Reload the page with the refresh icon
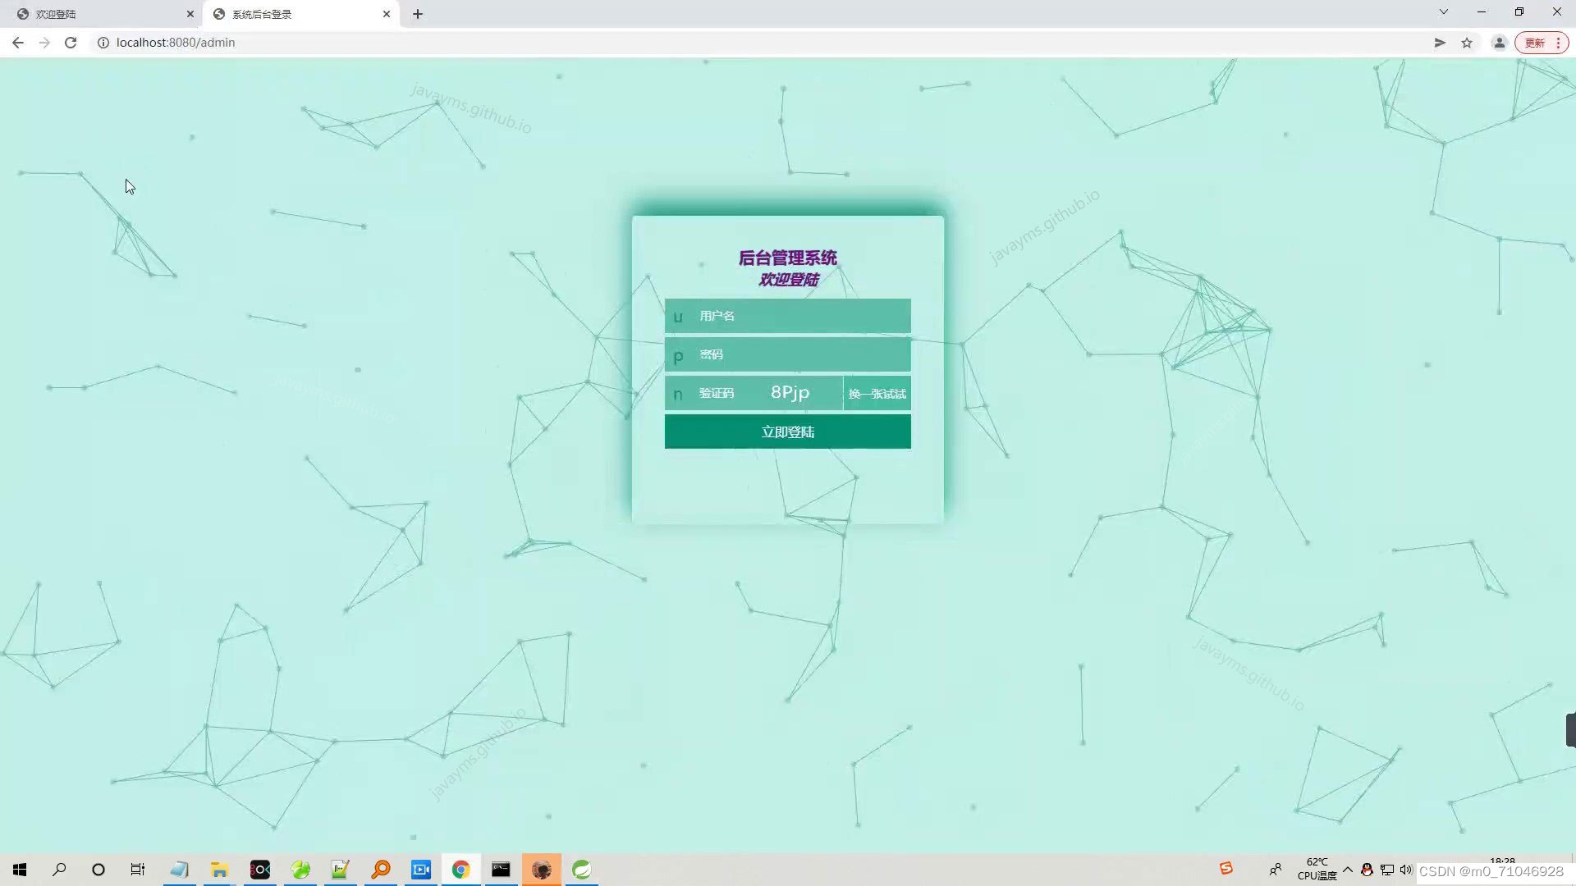This screenshot has height=886, width=1576. [x=71, y=43]
